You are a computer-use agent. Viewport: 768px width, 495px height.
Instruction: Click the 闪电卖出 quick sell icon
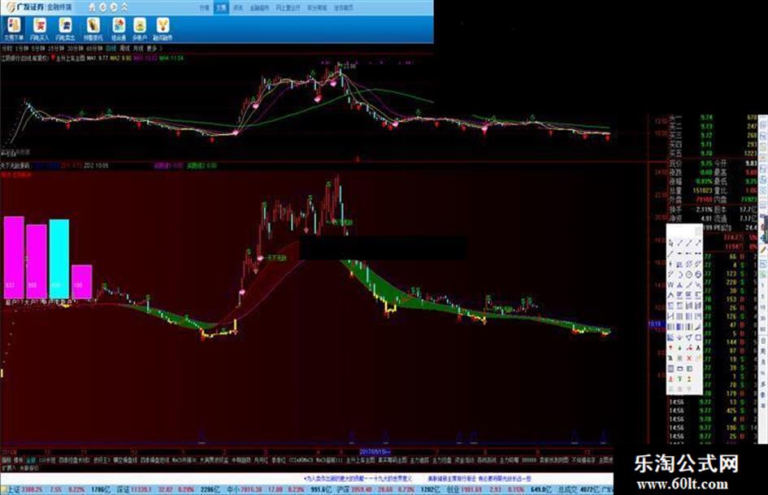click(65, 29)
